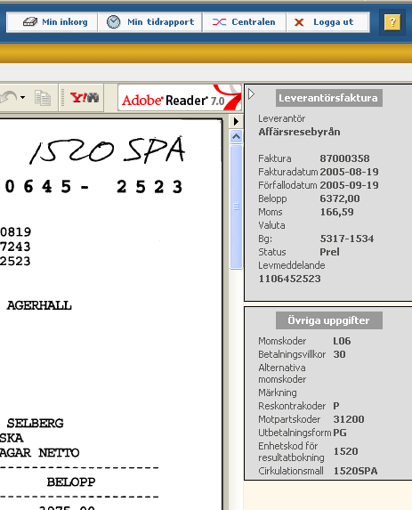
Task: Click invoice number 87000358
Action: 344,158
